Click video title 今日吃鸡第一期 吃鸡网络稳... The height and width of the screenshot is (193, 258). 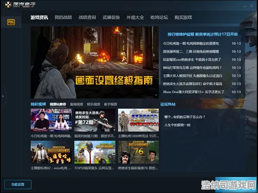[x=51, y=136]
